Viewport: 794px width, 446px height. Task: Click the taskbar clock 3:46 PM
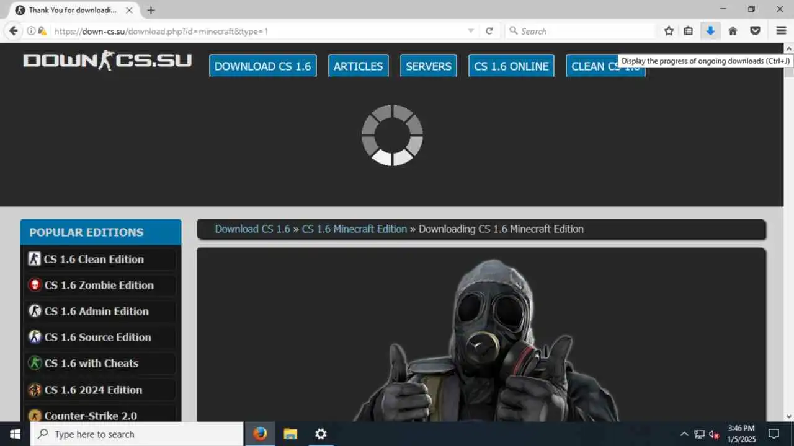click(x=741, y=434)
